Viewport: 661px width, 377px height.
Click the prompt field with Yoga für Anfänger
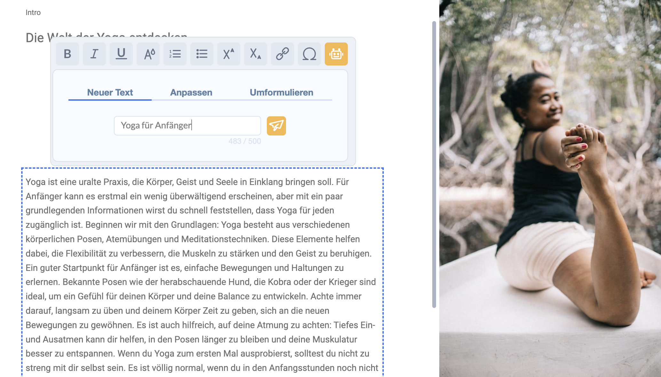[x=187, y=126]
